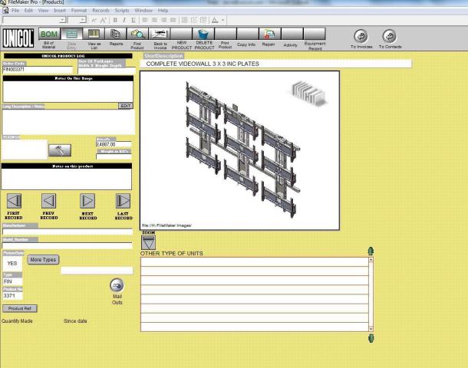
Task: Open the Scripts menu
Action: coord(122,11)
